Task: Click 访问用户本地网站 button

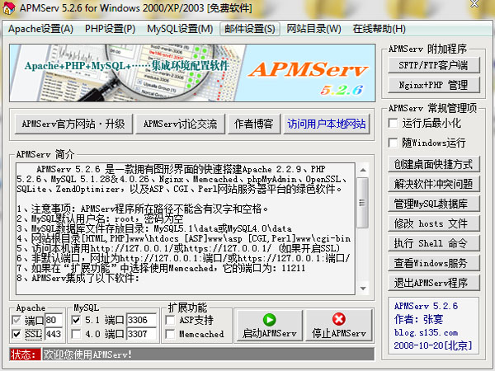Action: (x=327, y=124)
